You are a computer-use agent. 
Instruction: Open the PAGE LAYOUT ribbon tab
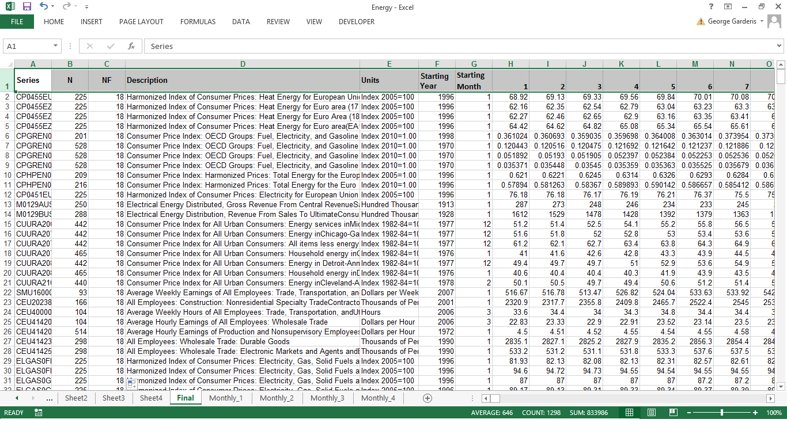pos(141,22)
